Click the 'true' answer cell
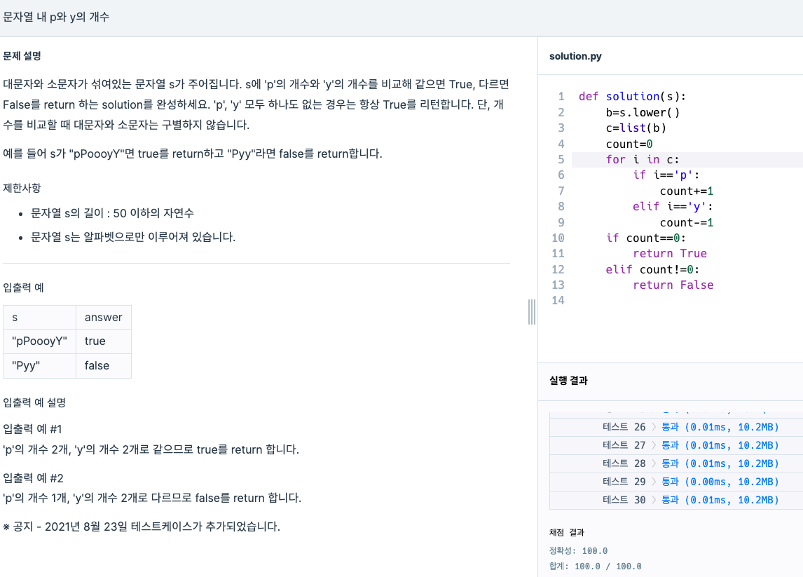This screenshot has height=577, width=803. 104,341
